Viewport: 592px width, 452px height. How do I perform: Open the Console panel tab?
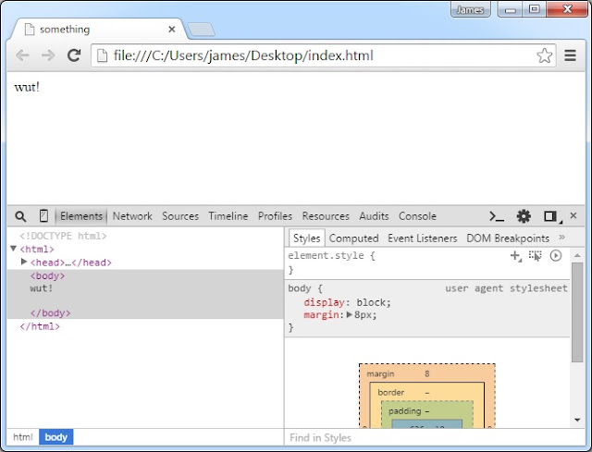[x=417, y=216]
